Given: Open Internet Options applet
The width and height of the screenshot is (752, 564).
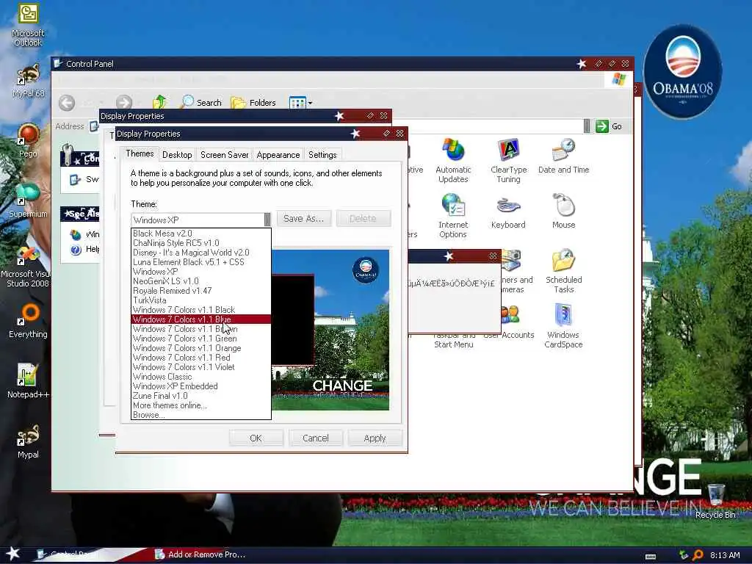Looking at the screenshot, I should point(453,216).
